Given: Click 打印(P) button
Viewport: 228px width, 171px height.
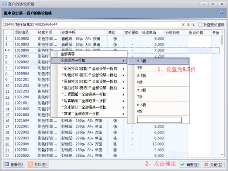Looking at the screenshot, I should point(38,164).
